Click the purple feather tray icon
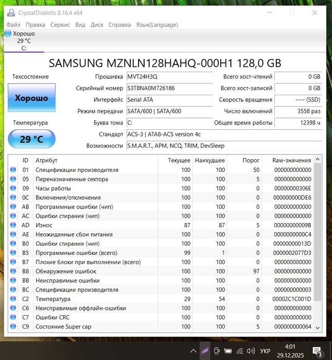This screenshot has height=360, width=332. click(205, 351)
